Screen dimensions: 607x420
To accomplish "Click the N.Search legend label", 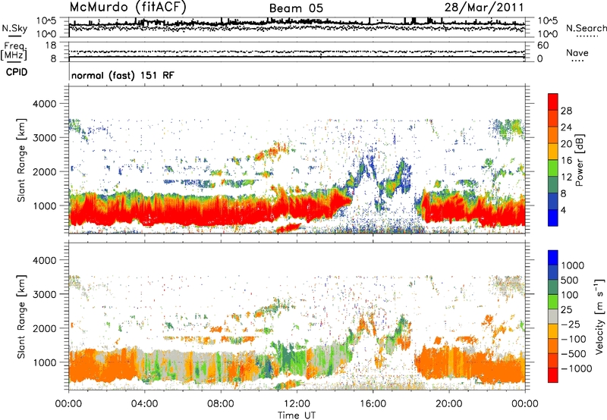I will coord(587,28).
